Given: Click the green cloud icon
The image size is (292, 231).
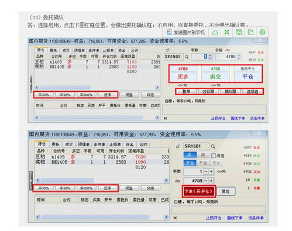Looking at the screenshot, I should [215, 32].
